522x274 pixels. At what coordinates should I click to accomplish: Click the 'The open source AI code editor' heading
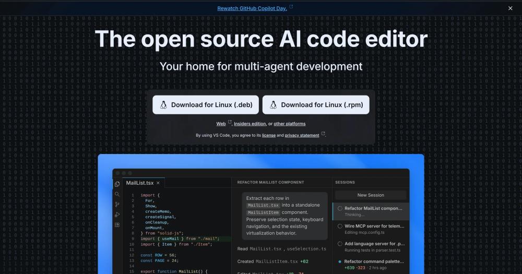pyautogui.click(x=261, y=39)
